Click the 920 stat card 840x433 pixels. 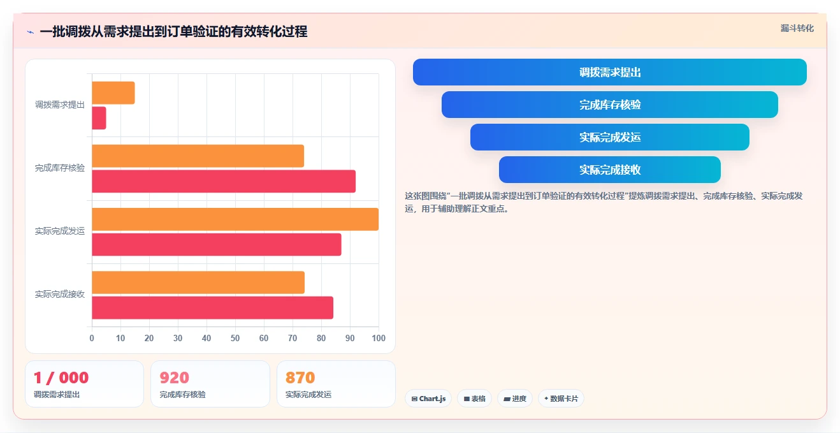pyautogui.click(x=210, y=384)
